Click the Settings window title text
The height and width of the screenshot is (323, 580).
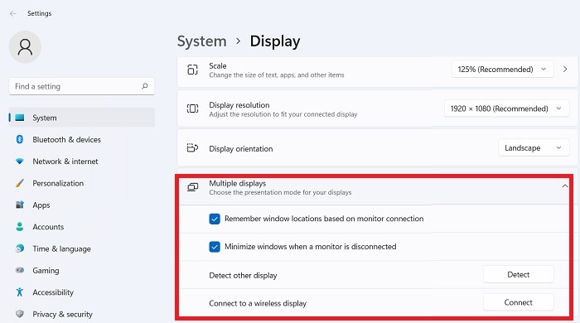coord(40,13)
